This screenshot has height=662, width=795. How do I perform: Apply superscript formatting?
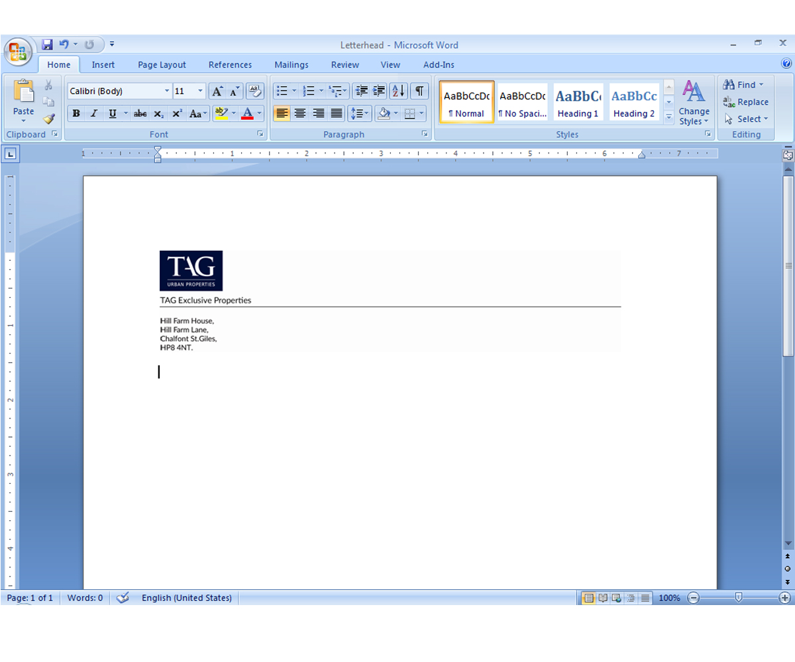(x=177, y=114)
